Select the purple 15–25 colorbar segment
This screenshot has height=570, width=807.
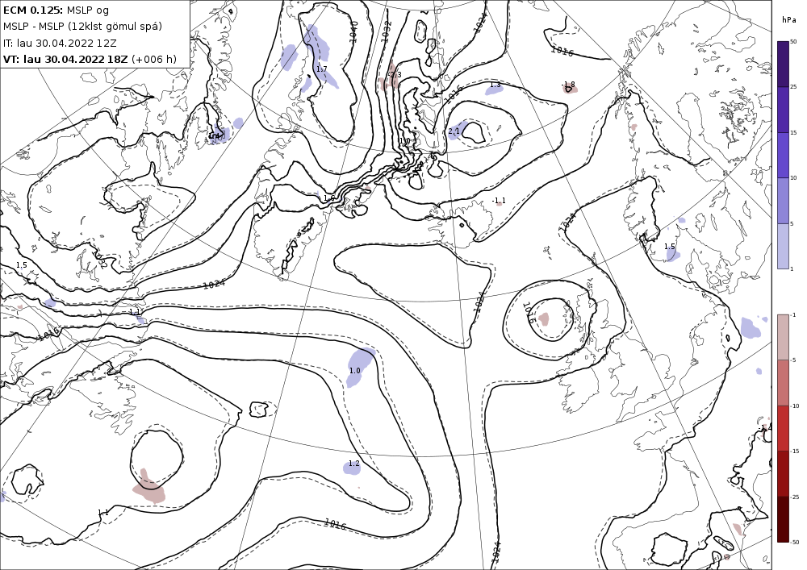point(783,110)
